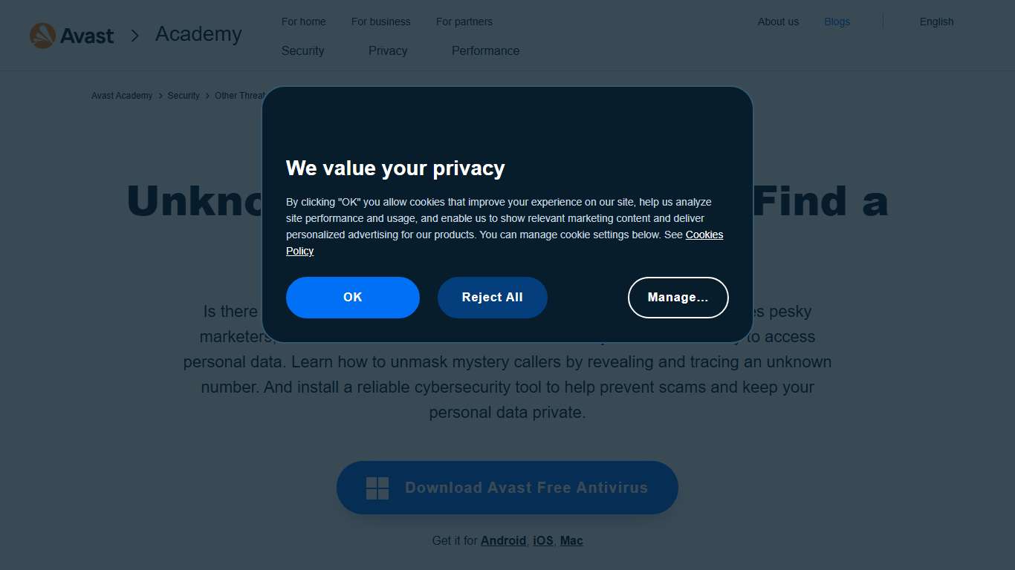
Task: Select the For home menu item
Action: 303,22
